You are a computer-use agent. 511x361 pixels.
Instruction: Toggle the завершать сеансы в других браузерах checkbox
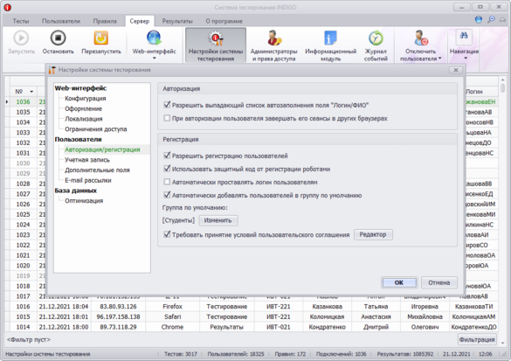pos(167,118)
